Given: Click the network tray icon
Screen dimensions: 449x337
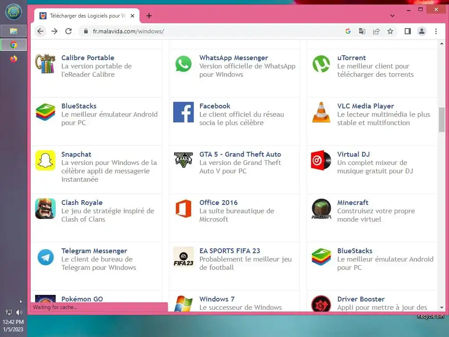Looking at the screenshot, I should tap(9, 312).
